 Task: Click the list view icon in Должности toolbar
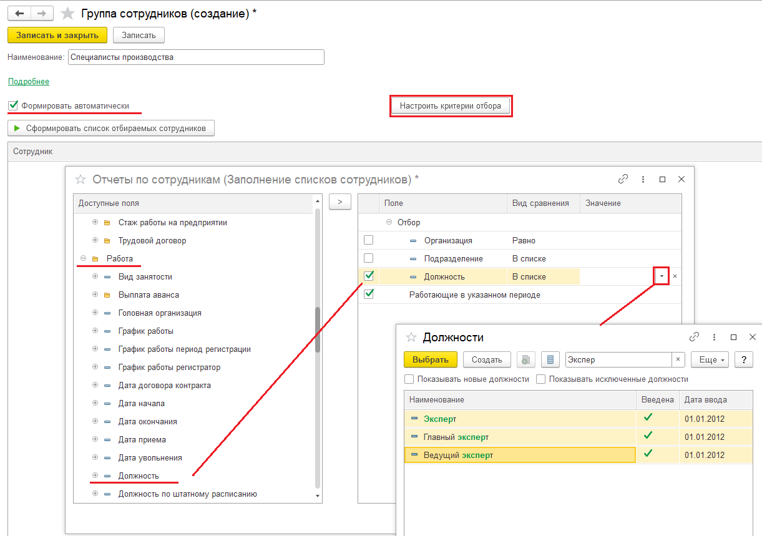tap(550, 360)
